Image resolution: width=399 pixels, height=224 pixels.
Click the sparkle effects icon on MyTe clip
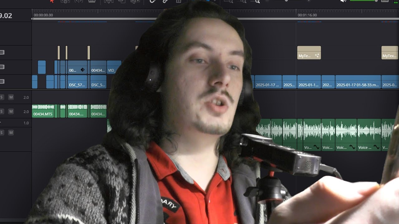coord(317,56)
